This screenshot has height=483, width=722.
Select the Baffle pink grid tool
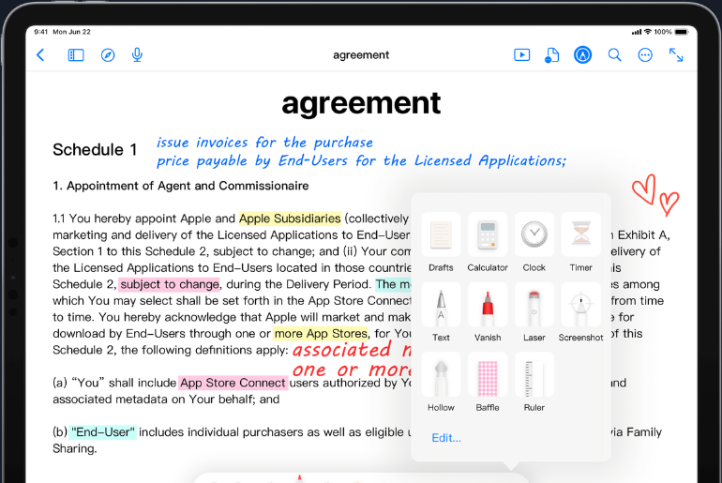click(x=488, y=382)
